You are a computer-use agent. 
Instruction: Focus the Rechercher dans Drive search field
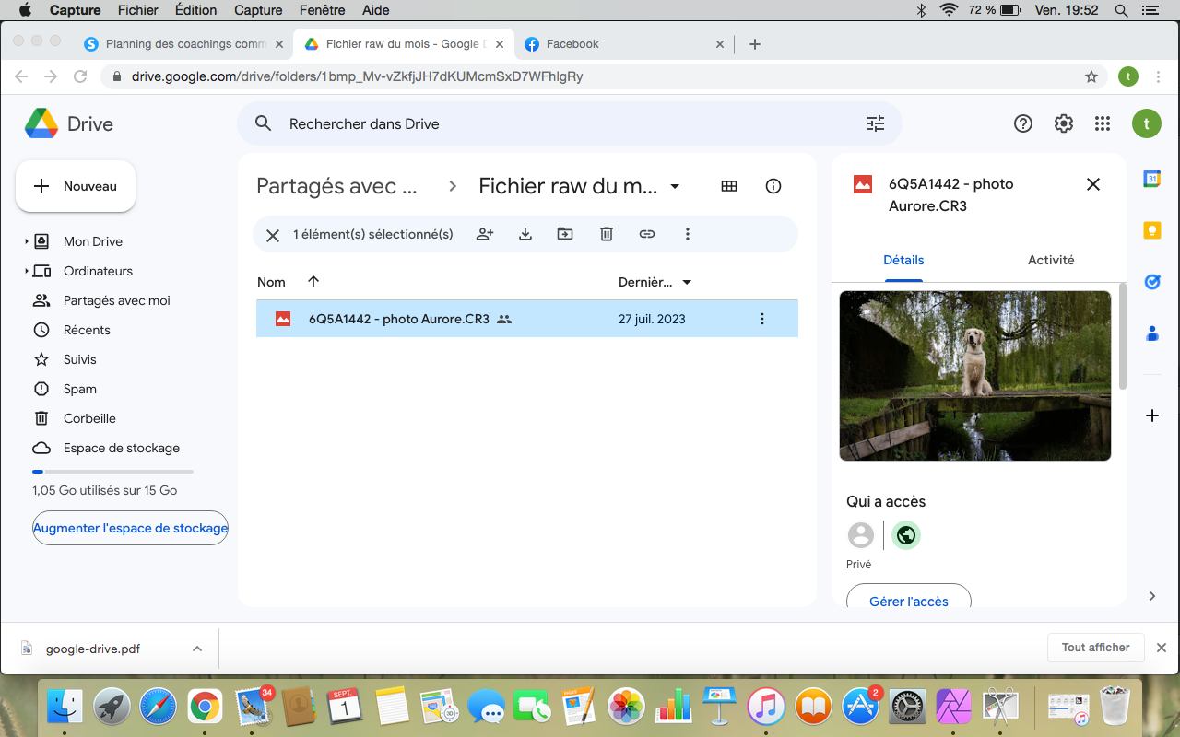coord(569,123)
